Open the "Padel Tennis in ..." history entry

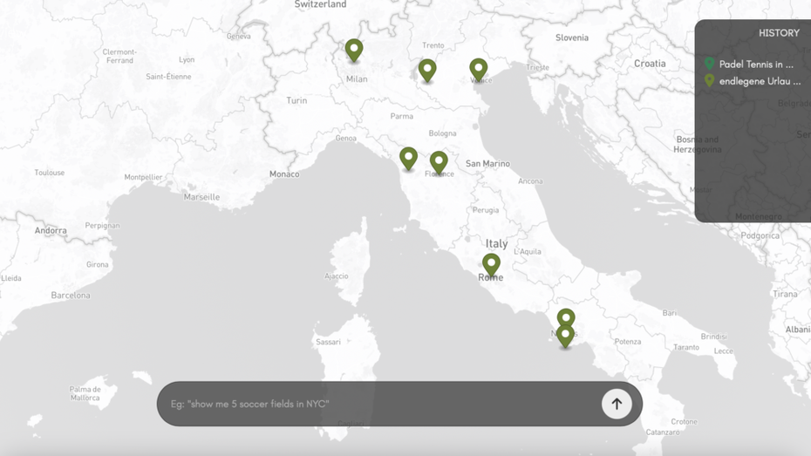pos(756,65)
